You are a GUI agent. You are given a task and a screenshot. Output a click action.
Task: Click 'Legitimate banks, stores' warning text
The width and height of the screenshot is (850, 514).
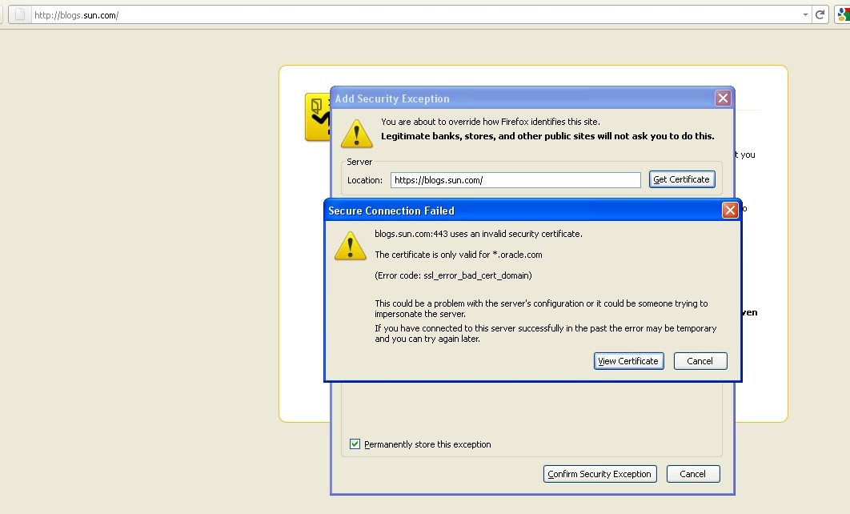pos(547,136)
